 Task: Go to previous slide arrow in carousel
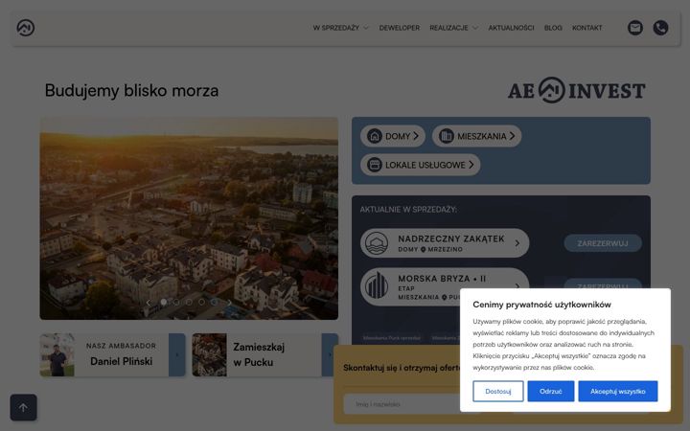149,303
